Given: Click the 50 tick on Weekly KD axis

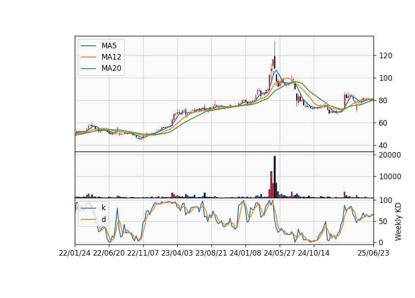Looking at the screenshot, I should pos(383,222).
